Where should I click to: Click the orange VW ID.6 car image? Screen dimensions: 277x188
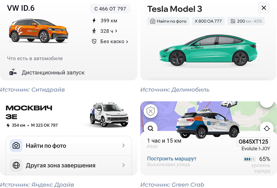point(39,30)
